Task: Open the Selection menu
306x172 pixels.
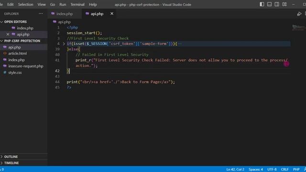Action: click(x=25, y=4)
